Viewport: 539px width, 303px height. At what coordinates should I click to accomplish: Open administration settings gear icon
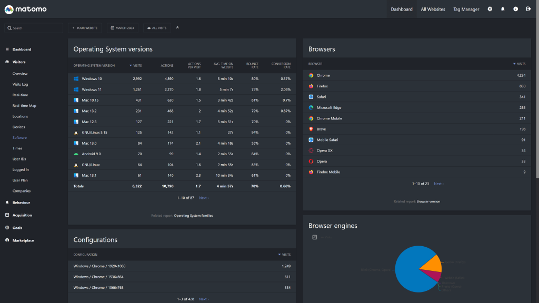490,9
